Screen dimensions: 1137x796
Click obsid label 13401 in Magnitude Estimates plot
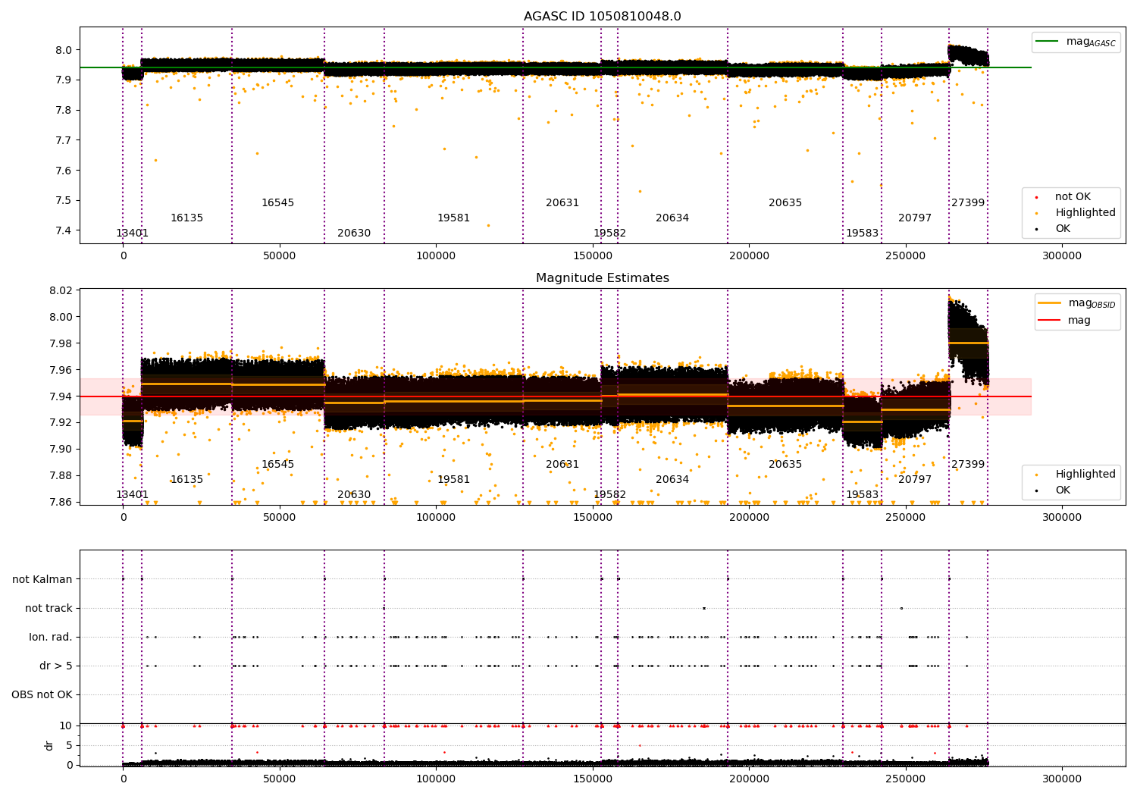coord(132,495)
